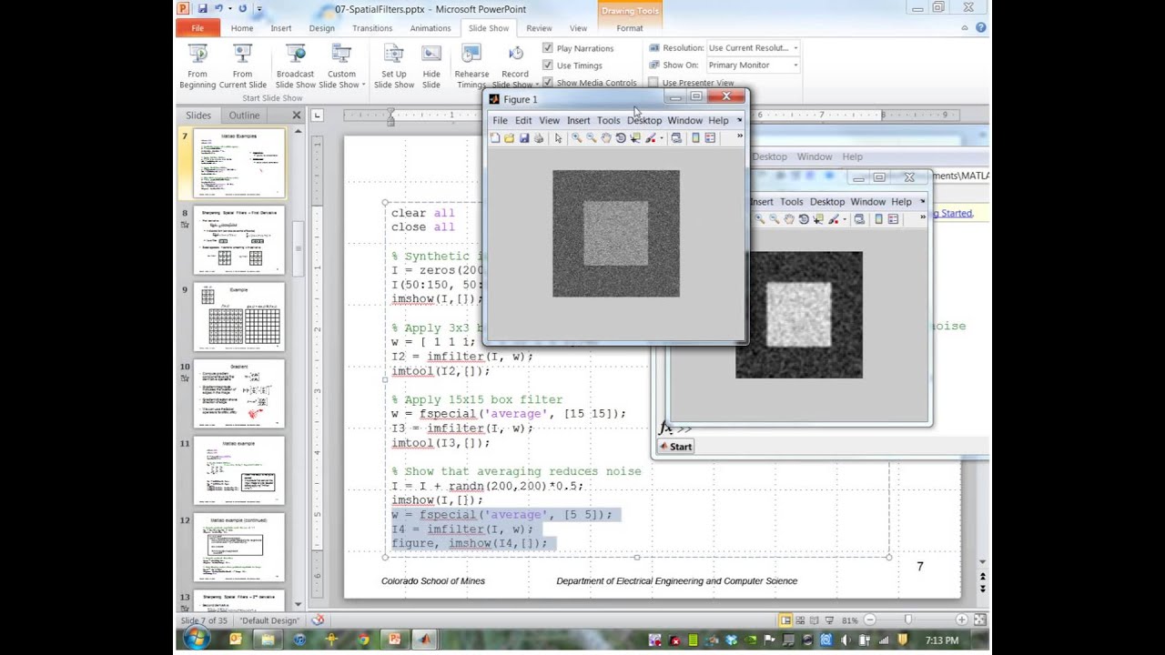The height and width of the screenshot is (655, 1165).
Task: Open Set Up Slide Show dialog
Action: pos(394,65)
